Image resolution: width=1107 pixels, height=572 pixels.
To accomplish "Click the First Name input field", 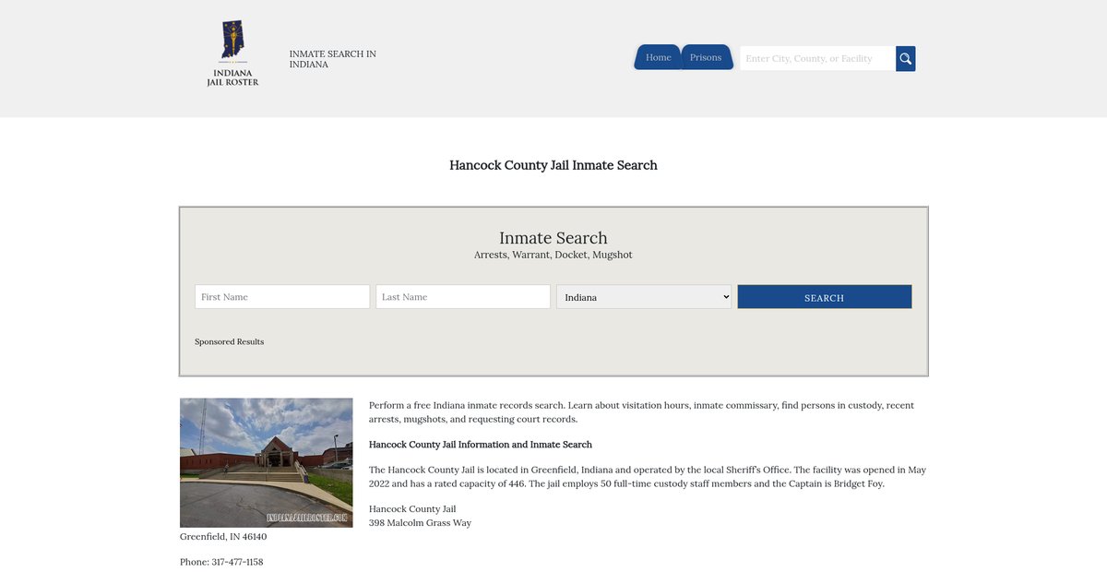I will tap(282, 297).
